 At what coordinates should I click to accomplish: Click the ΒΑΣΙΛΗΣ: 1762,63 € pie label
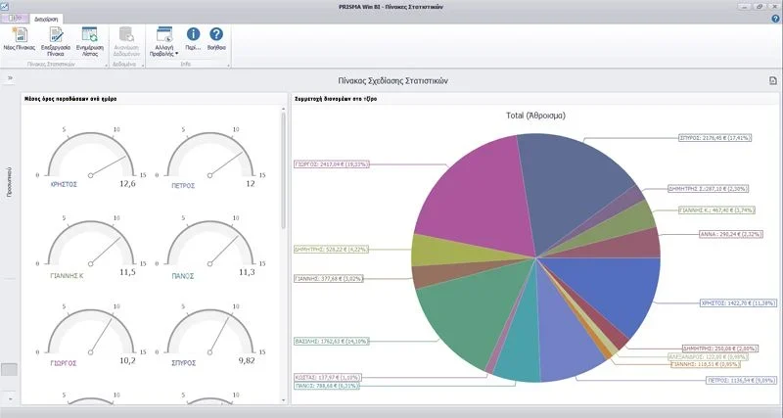[332, 342]
